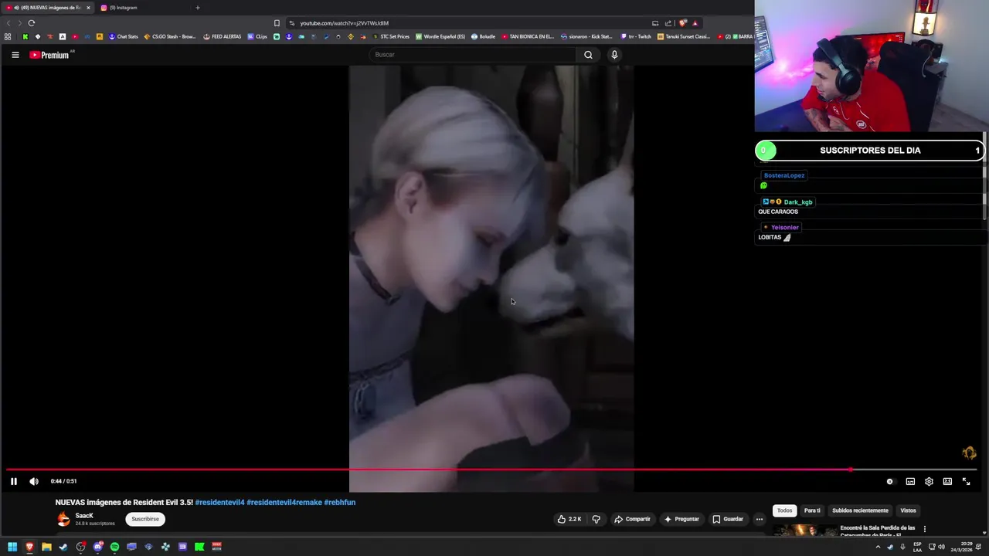This screenshot has width=989, height=556.
Task: Open Brave Shields lion icon
Action: pyautogui.click(x=683, y=23)
